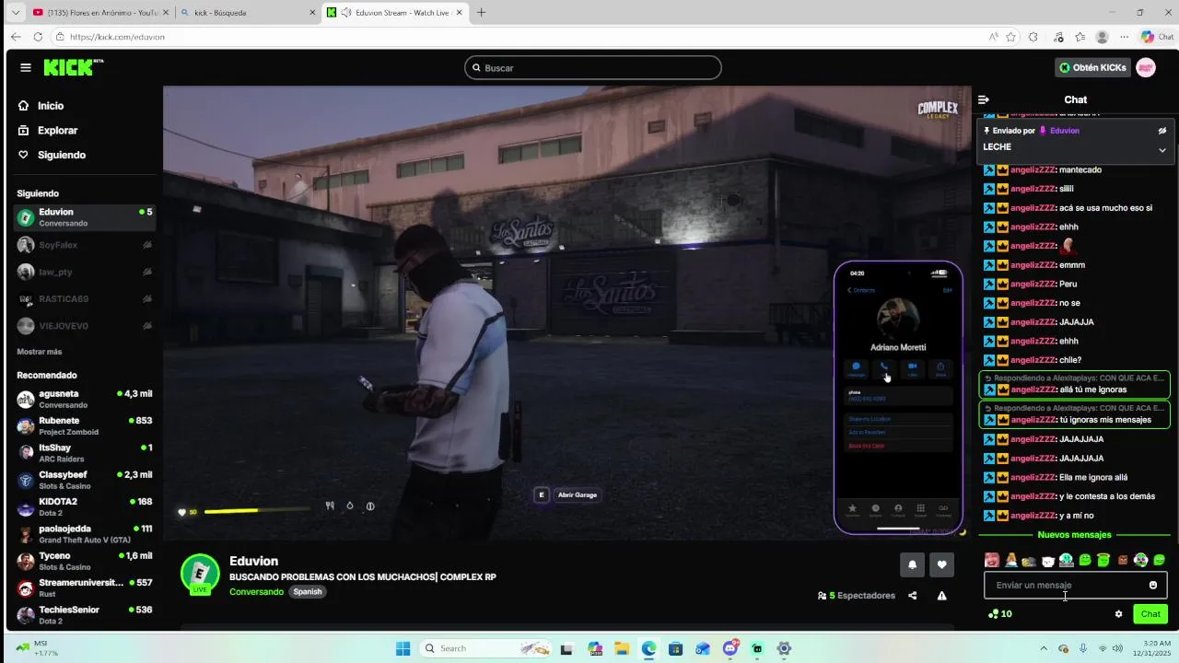Insert the white cat emote
The height and width of the screenshot is (663, 1179).
point(1047,560)
